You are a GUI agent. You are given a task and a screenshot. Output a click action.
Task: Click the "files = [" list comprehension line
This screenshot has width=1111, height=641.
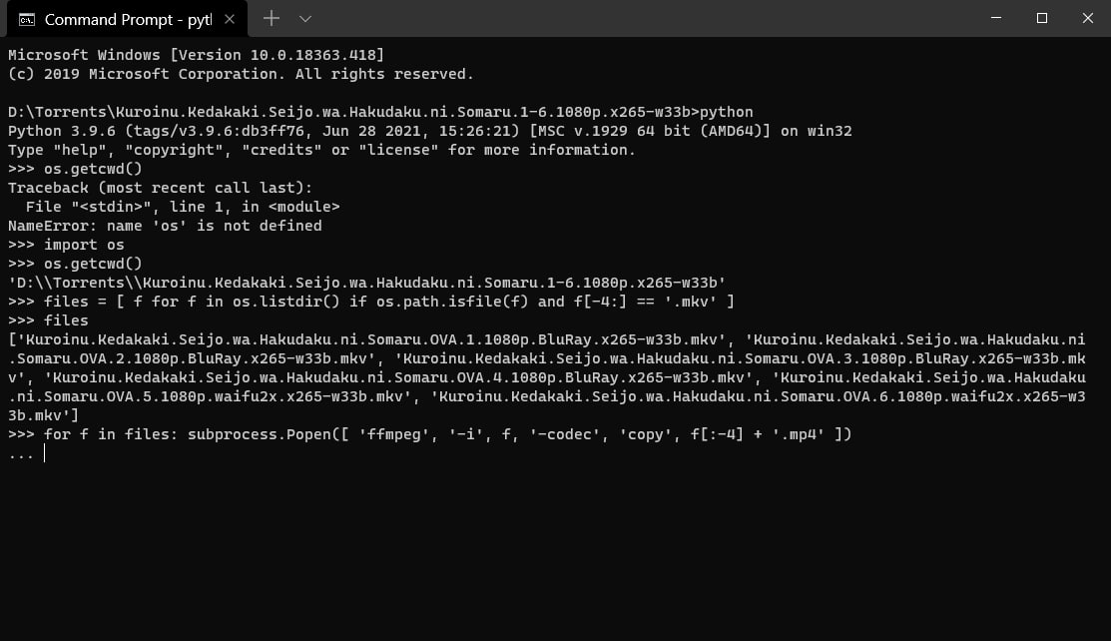(389, 302)
